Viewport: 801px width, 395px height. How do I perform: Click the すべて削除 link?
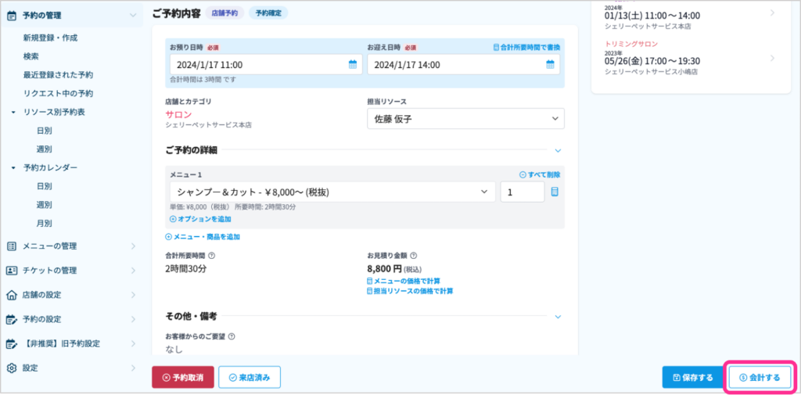pos(540,174)
